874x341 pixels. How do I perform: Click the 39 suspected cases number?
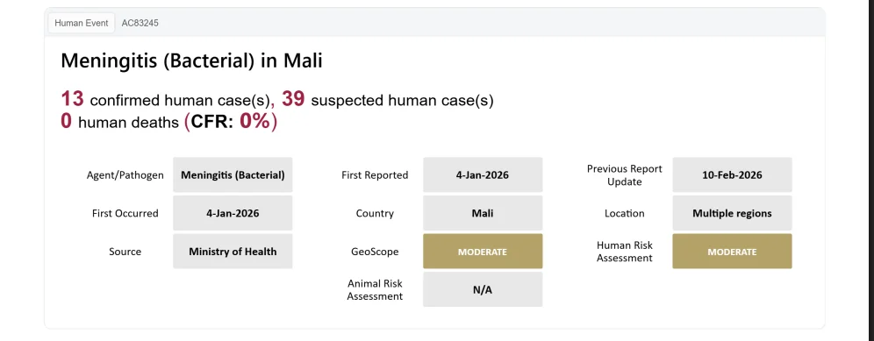pos(293,99)
